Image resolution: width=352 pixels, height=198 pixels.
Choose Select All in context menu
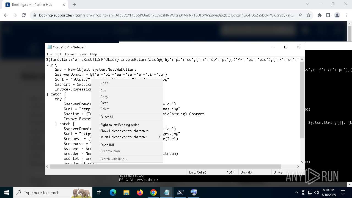click(127, 117)
